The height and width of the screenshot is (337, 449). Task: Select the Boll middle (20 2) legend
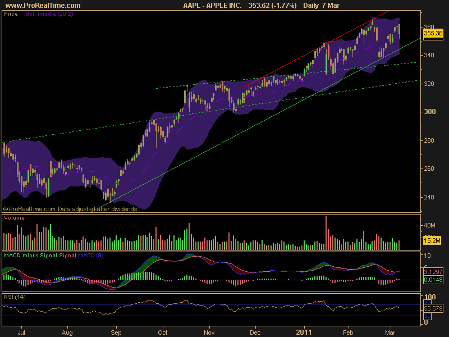coord(49,13)
